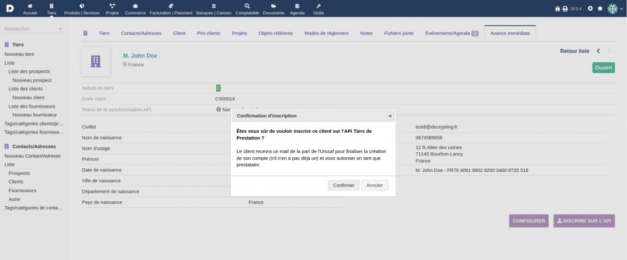
Task: Open the Outils wrench menu
Action: coord(318,9)
